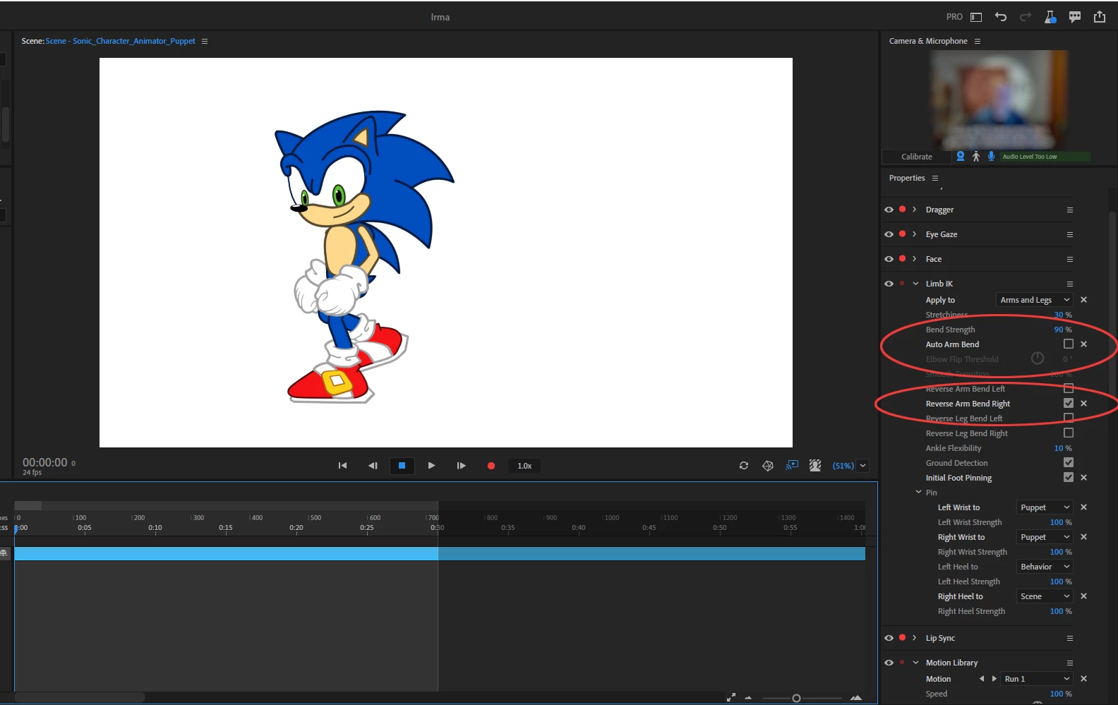
Task: Open the Motion Run 1 dropdown
Action: [x=1038, y=679]
